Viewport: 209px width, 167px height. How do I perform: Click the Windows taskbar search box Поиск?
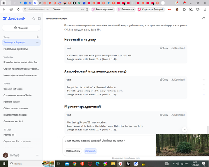coord(25,164)
